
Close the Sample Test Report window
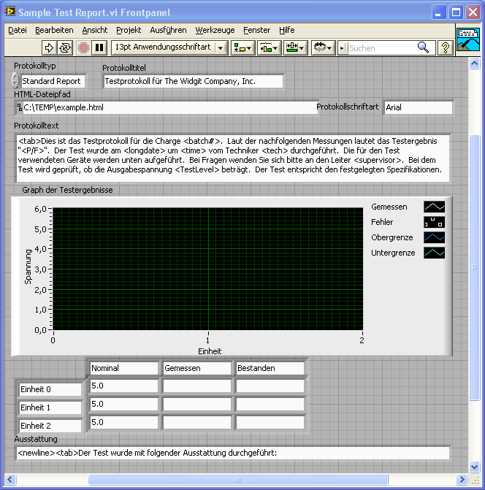pos(473,12)
